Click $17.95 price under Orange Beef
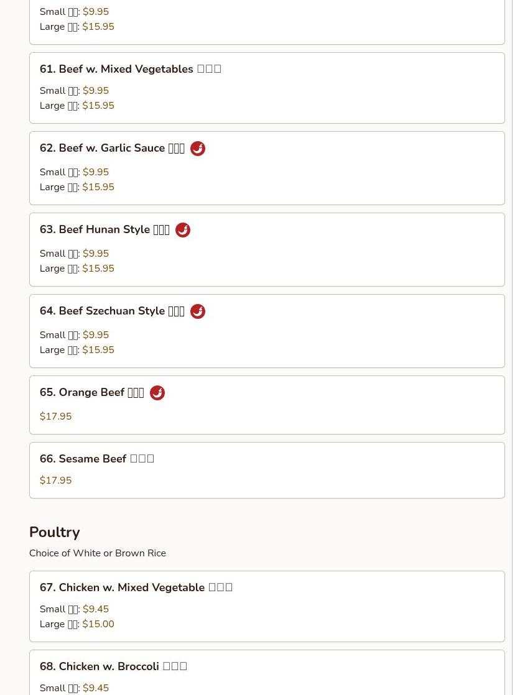The width and height of the screenshot is (525, 695). tap(55, 417)
